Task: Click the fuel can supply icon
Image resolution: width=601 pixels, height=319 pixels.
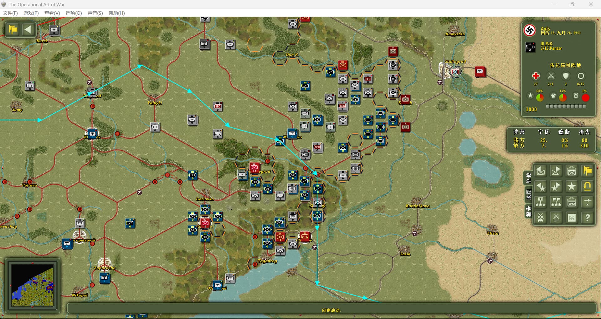Action: pyautogui.click(x=576, y=95)
